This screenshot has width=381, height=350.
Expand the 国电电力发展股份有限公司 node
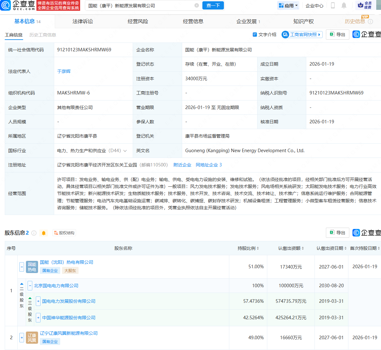click(x=38, y=301)
